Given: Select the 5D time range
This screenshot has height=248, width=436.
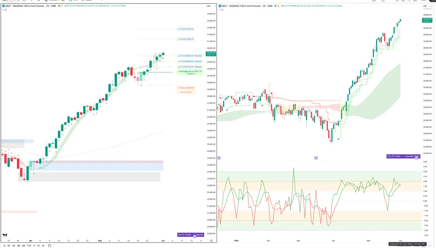Looking at the screenshot, I should tap(9, 246).
